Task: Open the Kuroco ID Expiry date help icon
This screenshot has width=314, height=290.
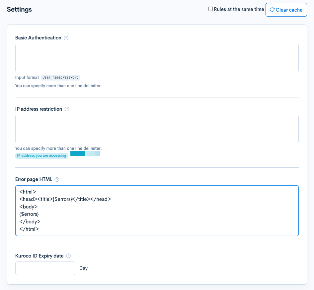Action: click(68, 256)
